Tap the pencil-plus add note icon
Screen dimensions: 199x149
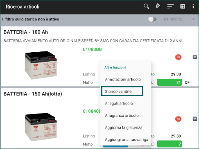[158, 7]
